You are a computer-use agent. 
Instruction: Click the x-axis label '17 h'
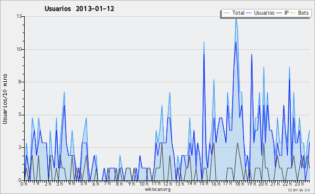[227, 184]
